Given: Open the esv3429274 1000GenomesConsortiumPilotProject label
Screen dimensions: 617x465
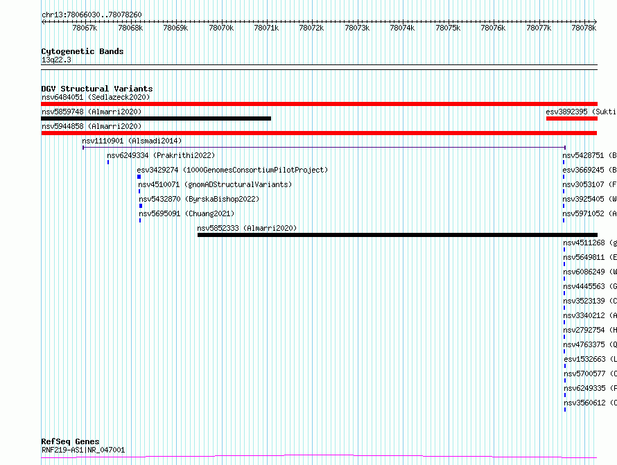Looking at the screenshot, I should 232,170.
